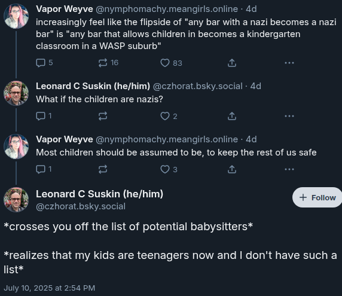Repost the 'Most children should be assumed' post
This screenshot has height=296, width=342.
(103, 169)
